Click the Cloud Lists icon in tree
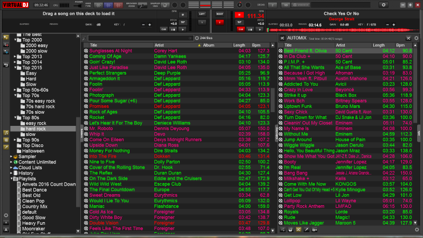Viewport: 423px width, 238px height. pos(16,168)
